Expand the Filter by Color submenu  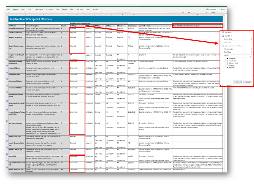tap(237, 49)
